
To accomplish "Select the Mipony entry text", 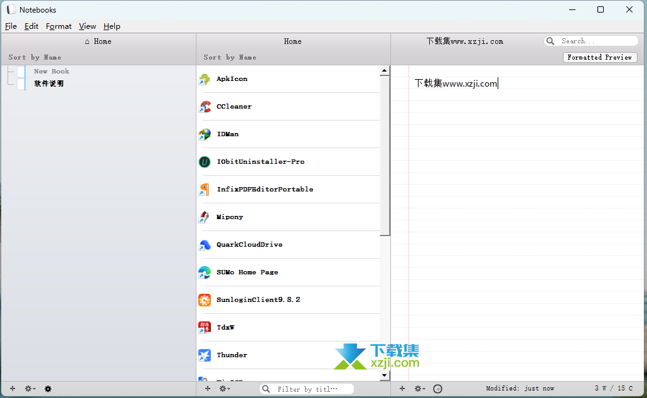I will click(x=230, y=217).
